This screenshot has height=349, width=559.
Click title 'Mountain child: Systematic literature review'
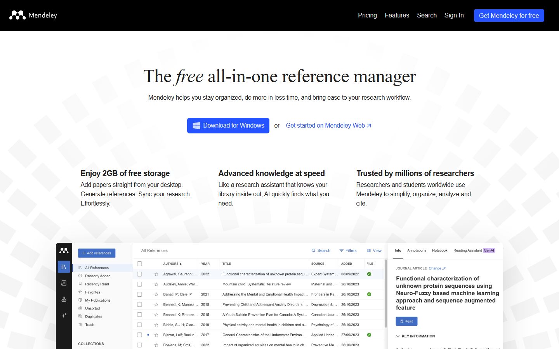(x=257, y=284)
